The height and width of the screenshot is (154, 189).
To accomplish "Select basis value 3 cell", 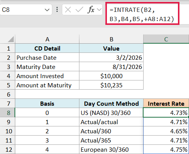I will (x=47, y=140).
